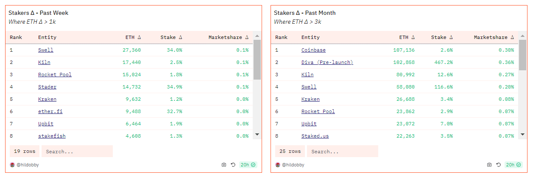Click camera screenshot icon in Past Month panel
Viewport: 533px width, 177px height.
pos(489,165)
